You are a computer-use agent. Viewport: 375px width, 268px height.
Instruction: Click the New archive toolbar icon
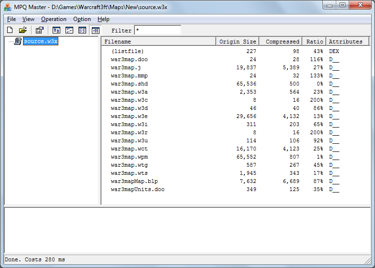[10, 30]
